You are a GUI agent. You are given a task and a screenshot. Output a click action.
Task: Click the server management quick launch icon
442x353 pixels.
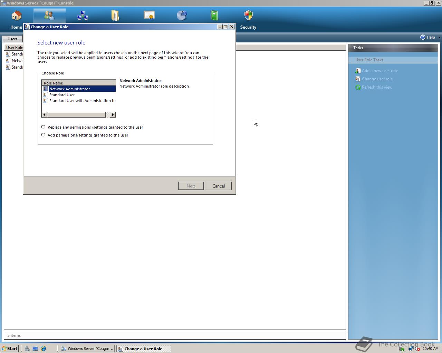(27, 349)
